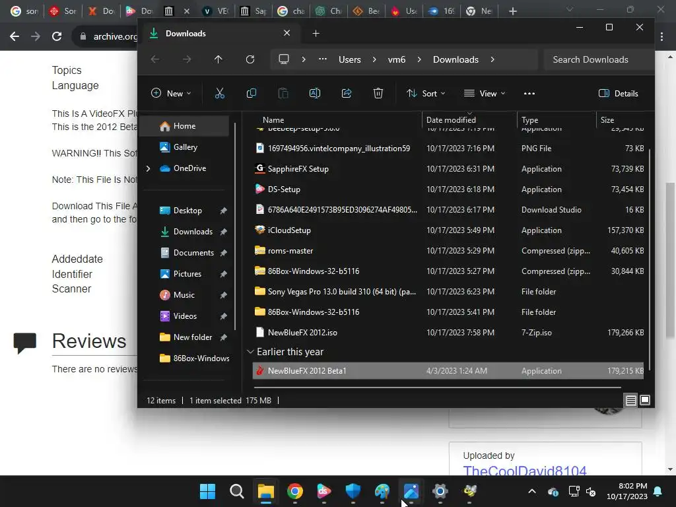Image resolution: width=676 pixels, height=507 pixels.
Task: Switch to details list layout in the status bar
Action: pyautogui.click(x=630, y=401)
